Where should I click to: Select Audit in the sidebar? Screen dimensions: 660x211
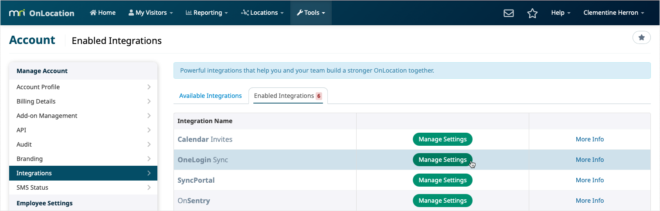(x=83, y=144)
